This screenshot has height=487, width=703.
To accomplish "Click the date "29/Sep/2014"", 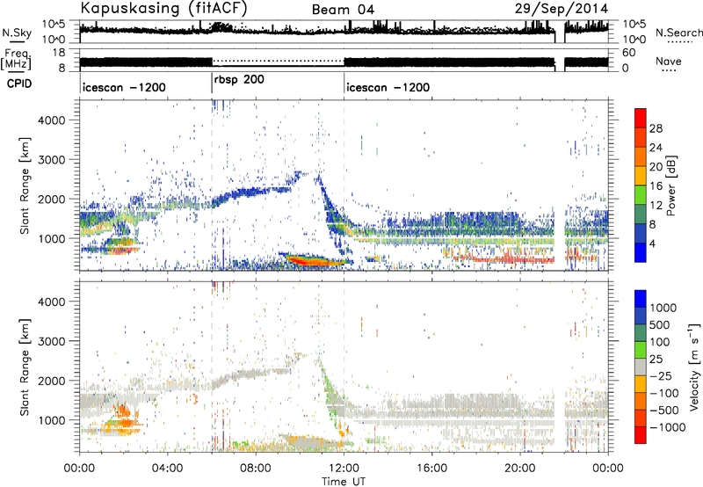I will point(562,9).
